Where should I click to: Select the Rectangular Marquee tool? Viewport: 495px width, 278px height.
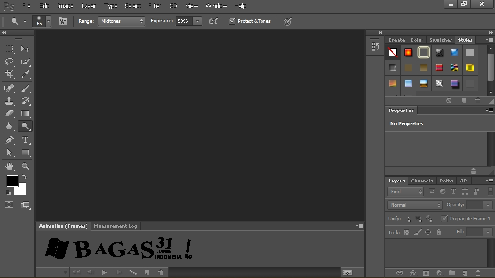pyautogui.click(x=9, y=49)
